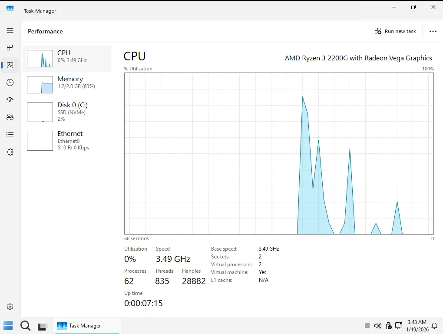Click the gray square tray icon
The width and height of the screenshot is (443, 334).
click(367, 325)
